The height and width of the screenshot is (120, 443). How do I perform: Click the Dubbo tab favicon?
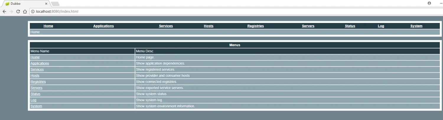[7, 4]
